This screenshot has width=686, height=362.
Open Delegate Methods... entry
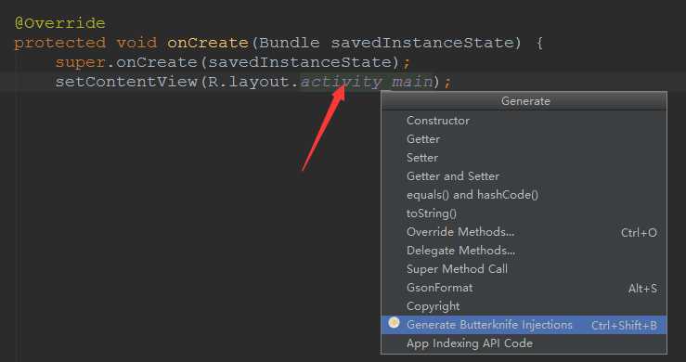524,251
